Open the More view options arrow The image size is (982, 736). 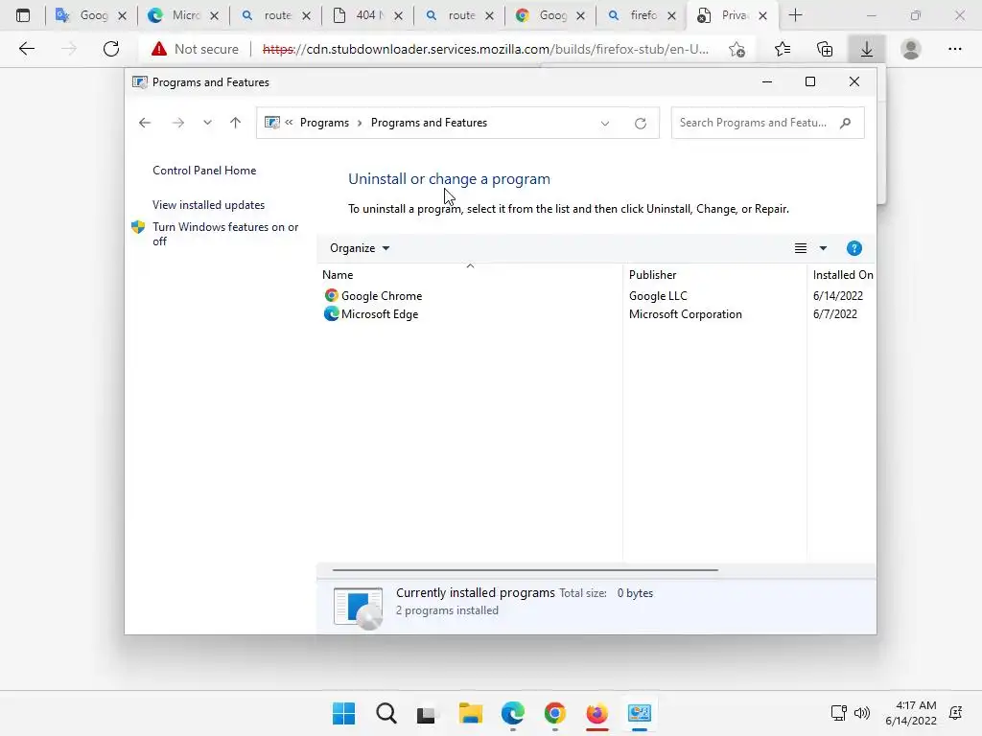pos(823,248)
